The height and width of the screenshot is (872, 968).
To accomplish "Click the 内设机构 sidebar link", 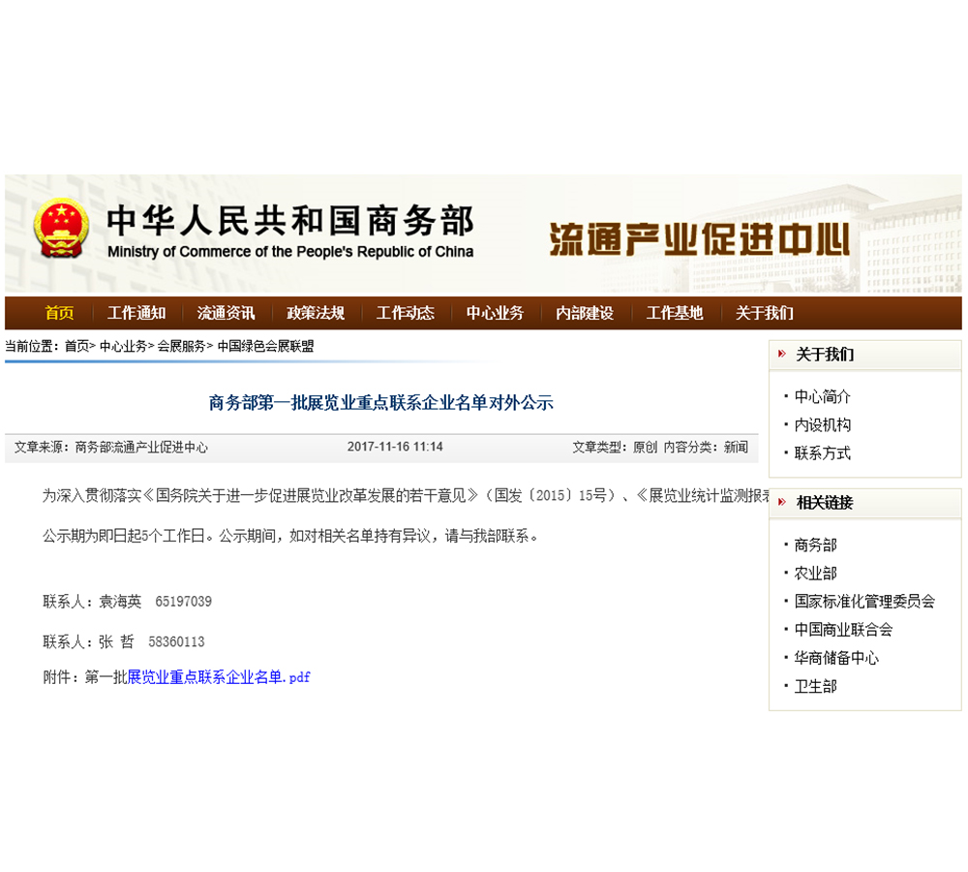I will point(823,424).
